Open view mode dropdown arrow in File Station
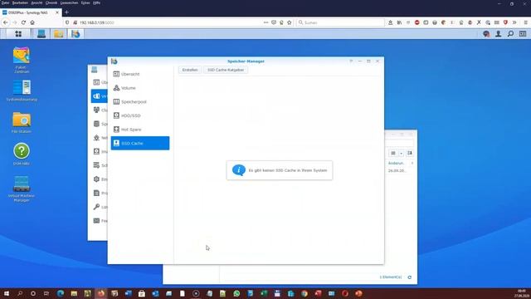Viewport: 531px width, 299px height. (x=401, y=153)
